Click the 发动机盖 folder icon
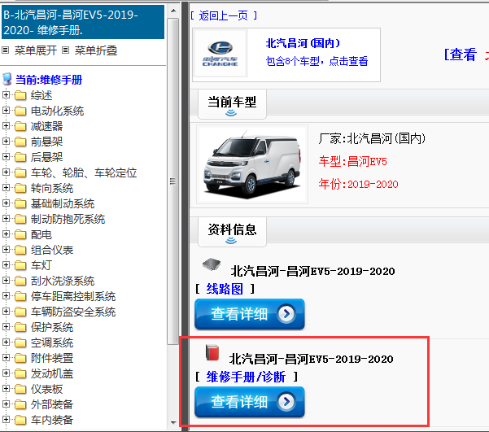 tap(20, 373)
